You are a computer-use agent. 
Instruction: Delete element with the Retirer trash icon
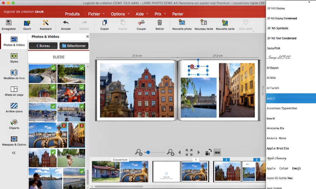pos(160,23)
